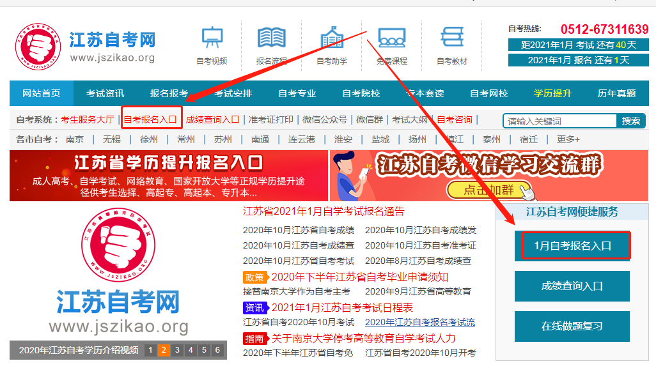This screenshot has width=656, height=368.
Task: Switch to slide 2 in the carousel
Action: tap(164, 350)
